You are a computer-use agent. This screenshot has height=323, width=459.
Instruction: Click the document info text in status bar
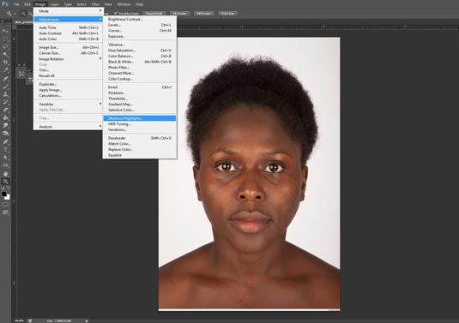59,320
